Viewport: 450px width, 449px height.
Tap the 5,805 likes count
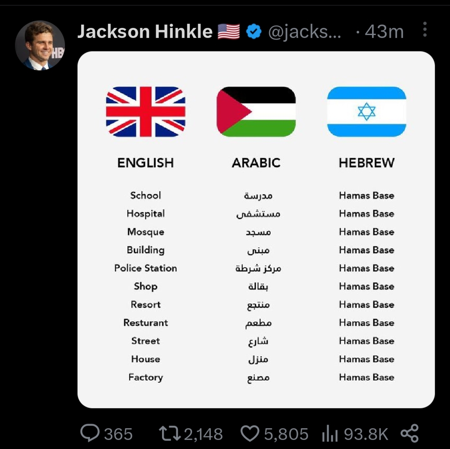pos(286,434)
